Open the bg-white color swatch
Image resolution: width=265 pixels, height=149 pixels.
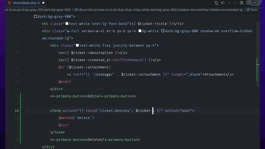click(140, 31)
